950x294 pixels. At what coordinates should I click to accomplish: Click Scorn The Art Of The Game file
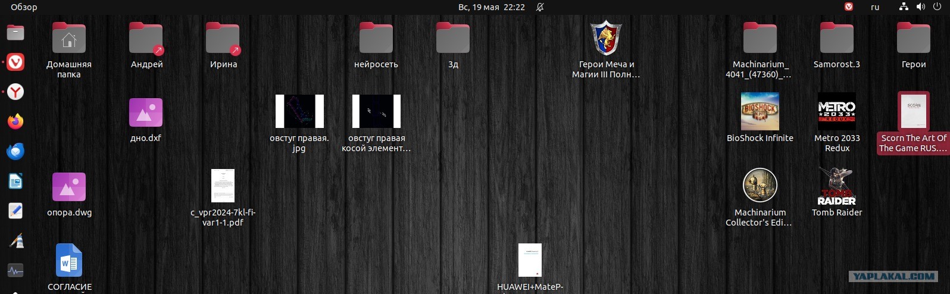914,123
